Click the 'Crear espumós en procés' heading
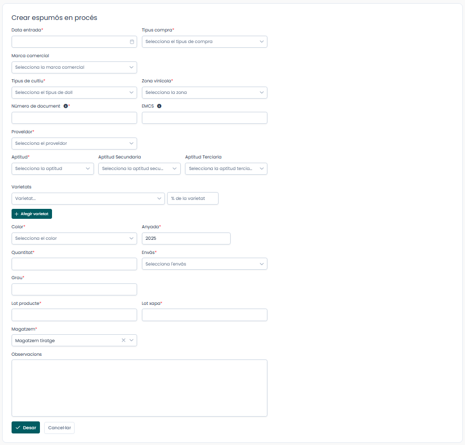The image size is (465, 445). [54, 18]
